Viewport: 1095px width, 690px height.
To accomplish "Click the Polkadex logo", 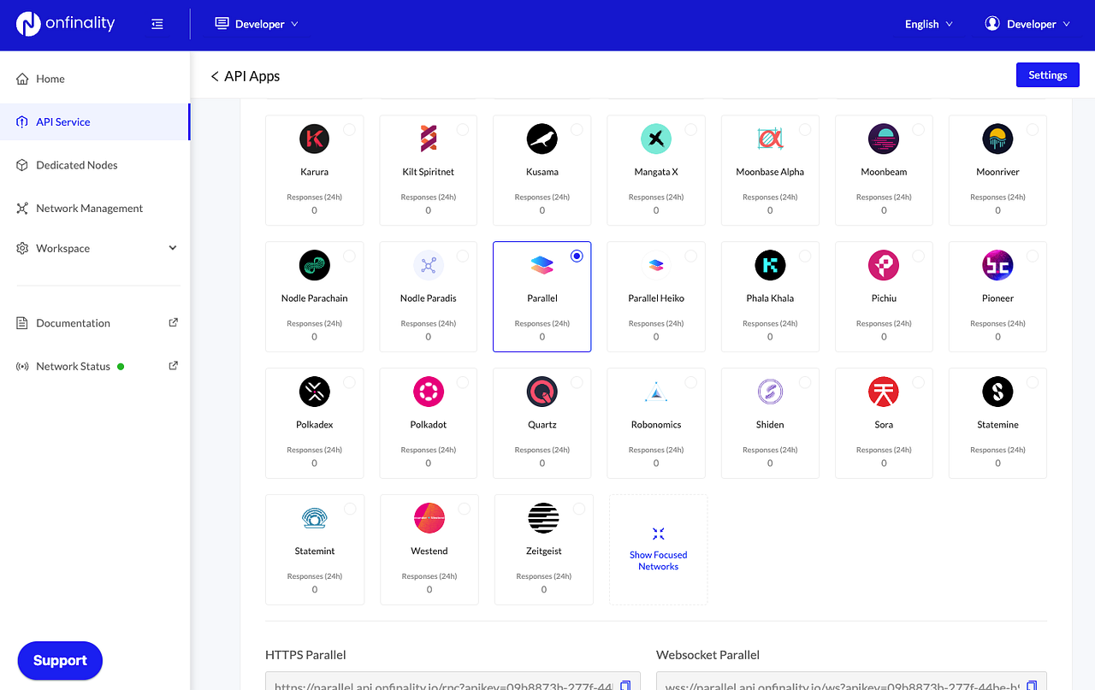I will click(315, 392).
